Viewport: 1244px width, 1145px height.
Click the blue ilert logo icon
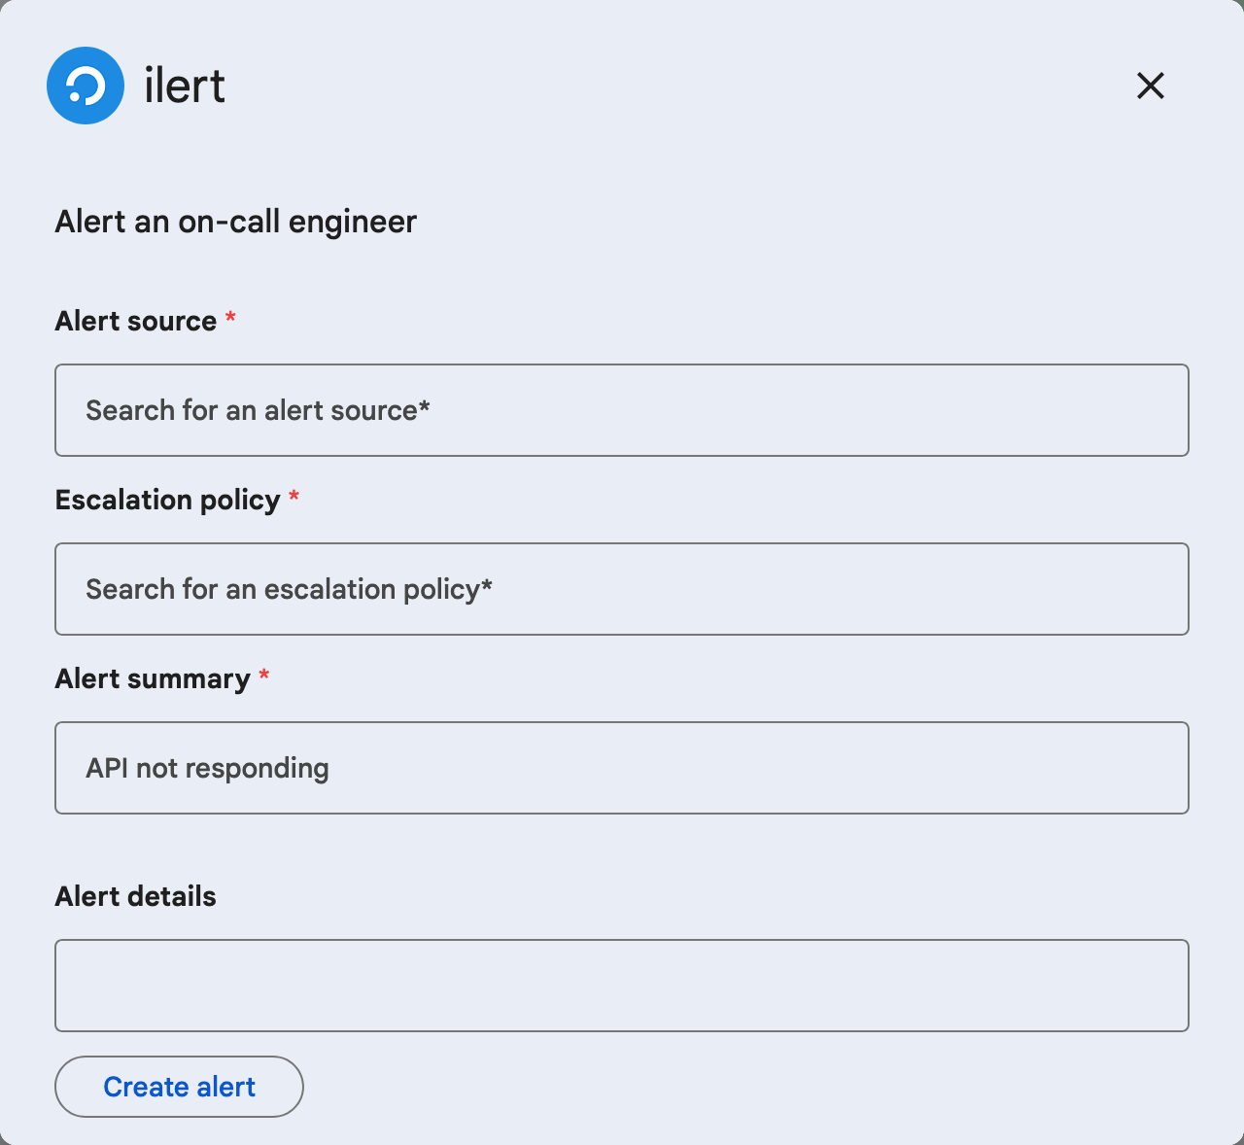coord(86,86)
